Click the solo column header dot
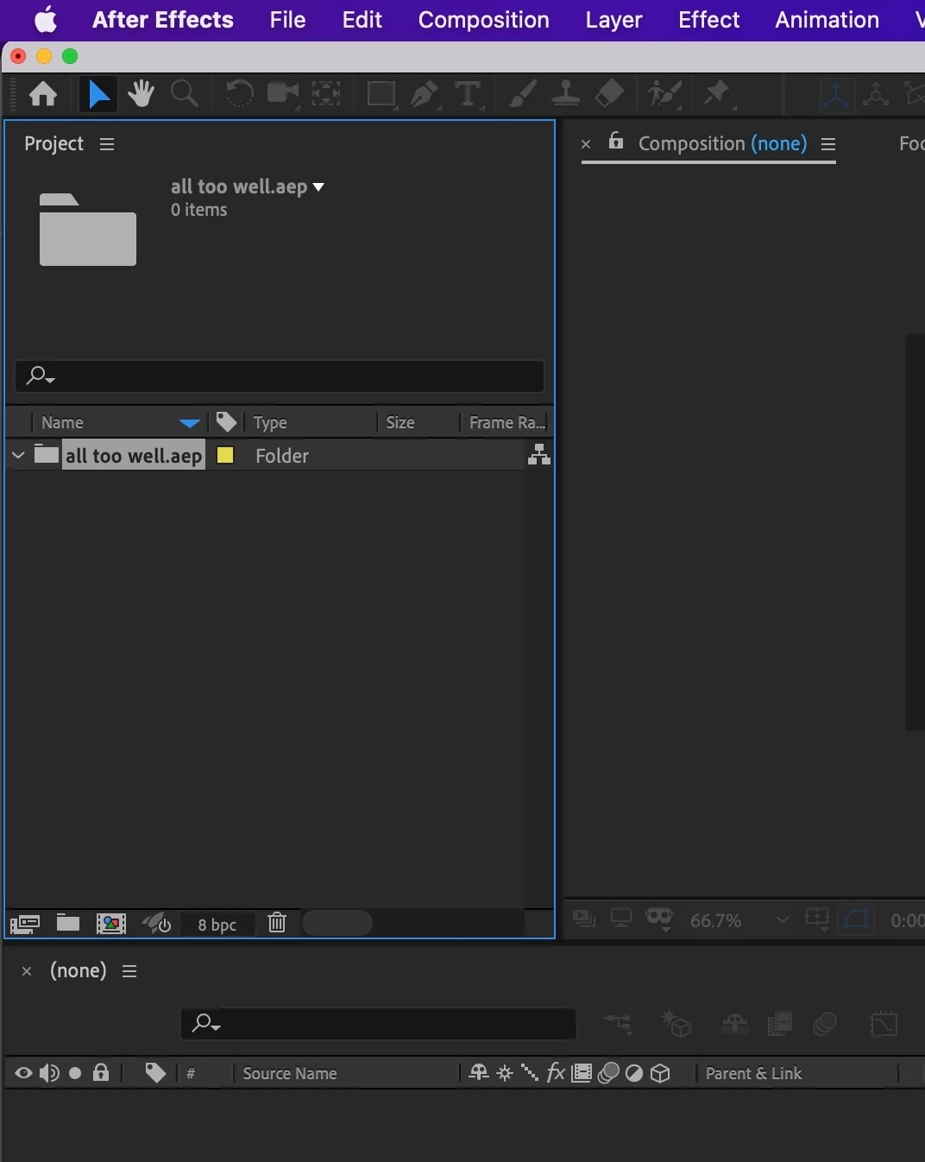Viewport: 925px width, 1162px height. pyautogui.click(x=75, y=1073)
